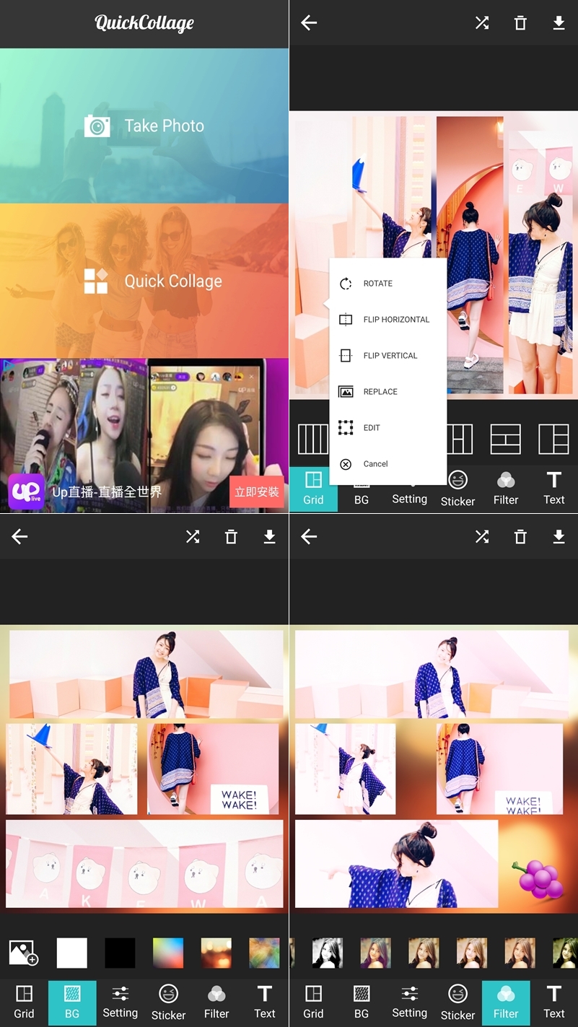Tap the red 立即安装 install button
The image size is (578, 1027).
click(x=256, y=491)
